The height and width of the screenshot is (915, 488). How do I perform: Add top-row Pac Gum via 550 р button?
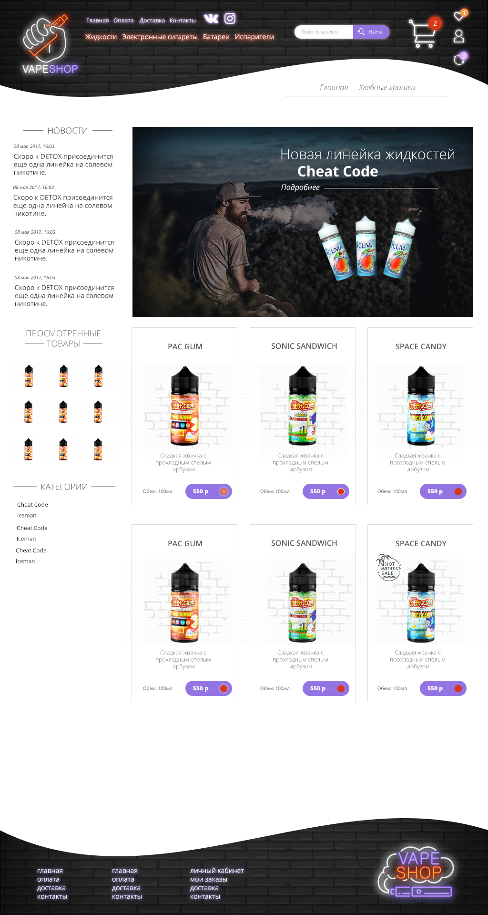tap(209, 491)
